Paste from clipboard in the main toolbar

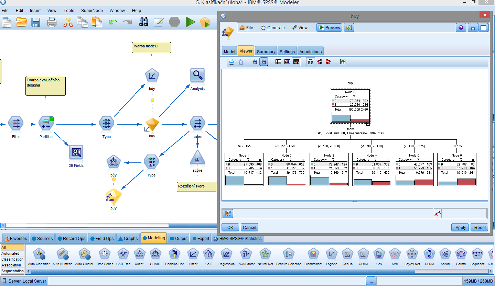pyautogui.click(x=97, y=22)
